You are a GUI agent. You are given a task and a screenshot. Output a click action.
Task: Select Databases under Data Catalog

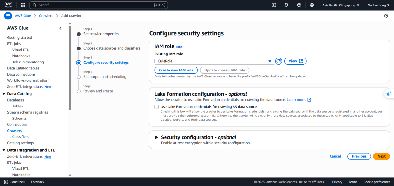point(16,100)
